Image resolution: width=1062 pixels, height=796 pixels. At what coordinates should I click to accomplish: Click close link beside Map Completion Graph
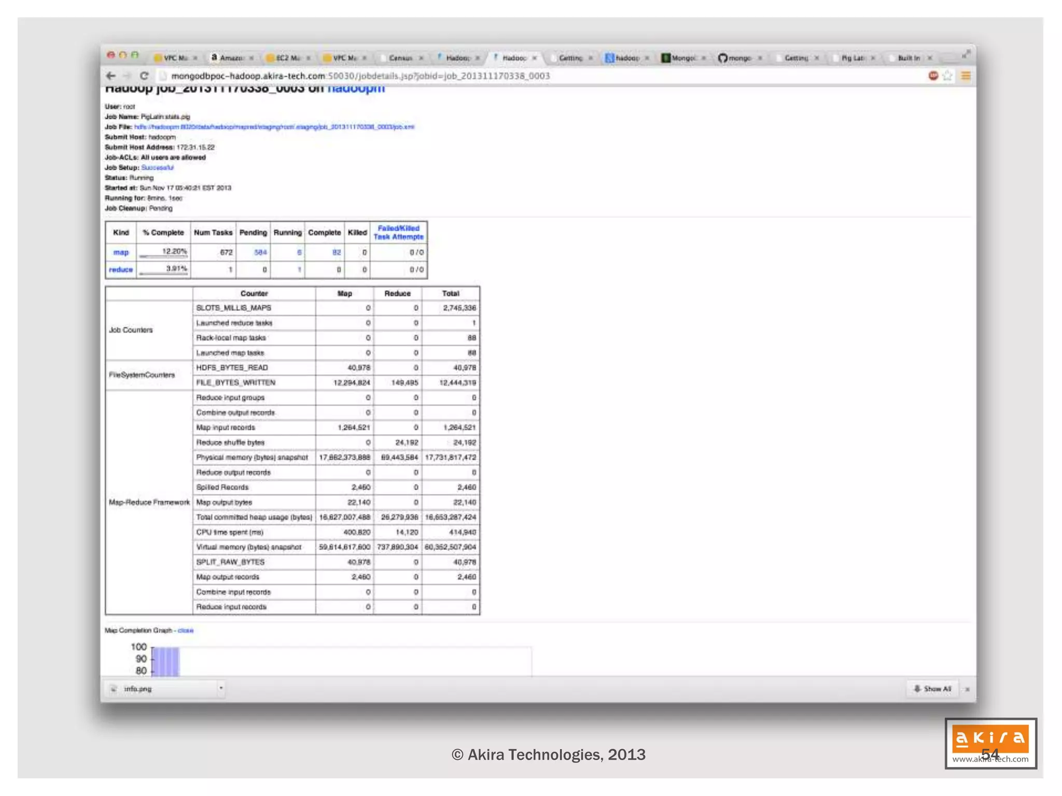pyautogui.click(x=186, y=631)
